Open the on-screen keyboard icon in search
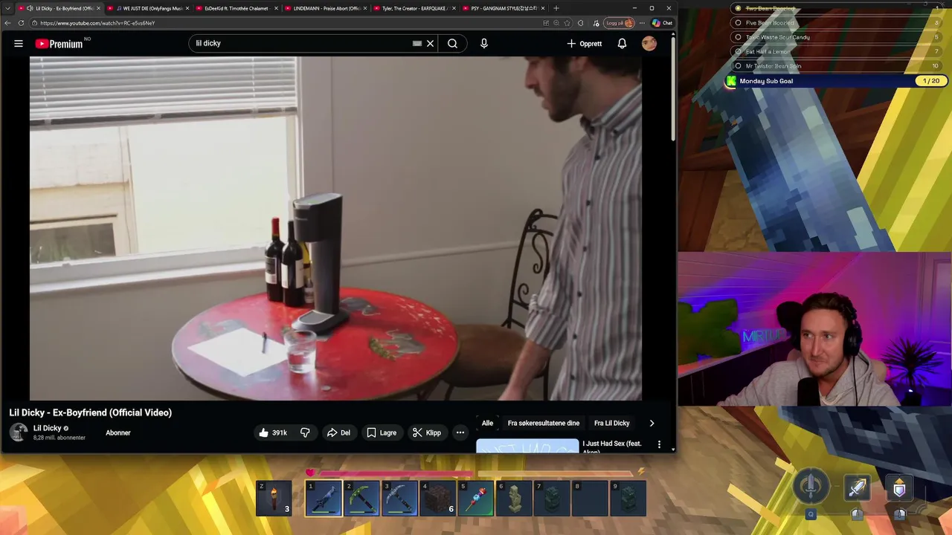Viewport: 952px width, 535px height. coord(417,44)
